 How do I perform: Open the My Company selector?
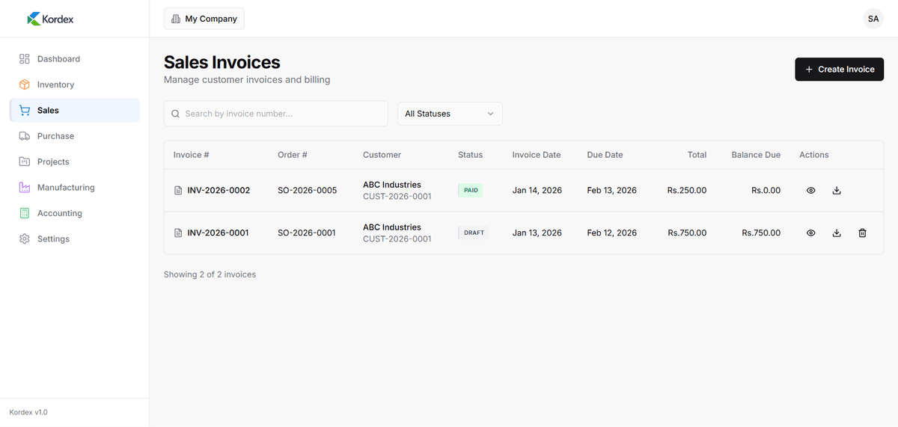pos(204,19)
